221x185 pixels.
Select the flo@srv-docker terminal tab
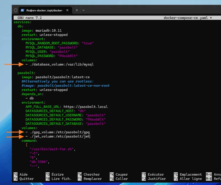(x=44, y=10)
